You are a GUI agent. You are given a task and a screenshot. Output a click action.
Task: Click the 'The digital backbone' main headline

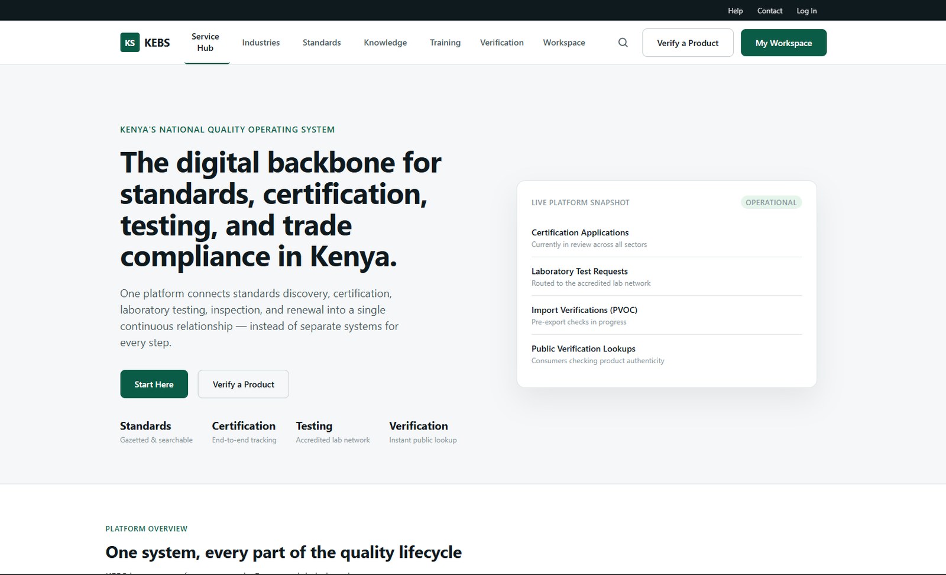point(281,209)
